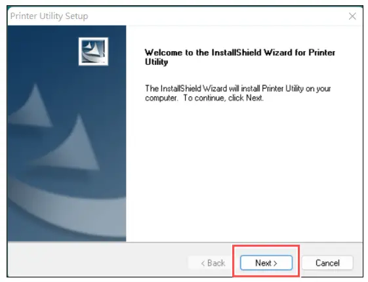The width and height of the screenshot is (368, 282).
Task: Click the left arrow chevron in the Back button
Action: tap(203, 263)
